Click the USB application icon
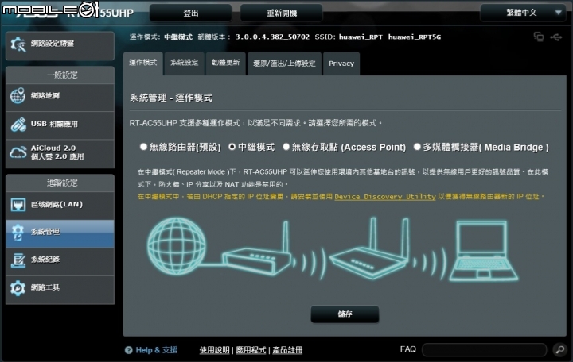573x362 pixels. [x=18, y=124]
